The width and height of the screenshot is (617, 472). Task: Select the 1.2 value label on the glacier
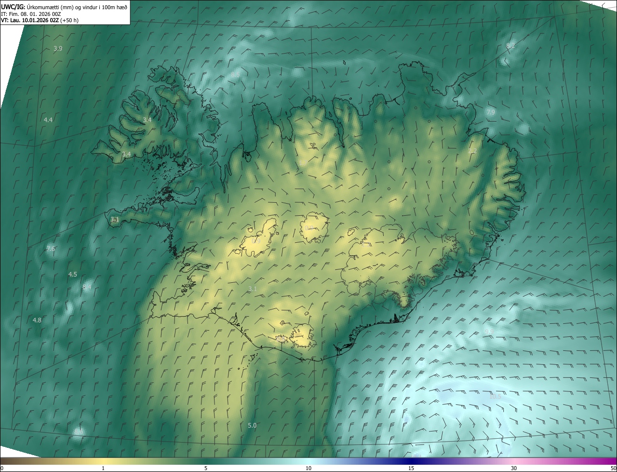point(365,245)
